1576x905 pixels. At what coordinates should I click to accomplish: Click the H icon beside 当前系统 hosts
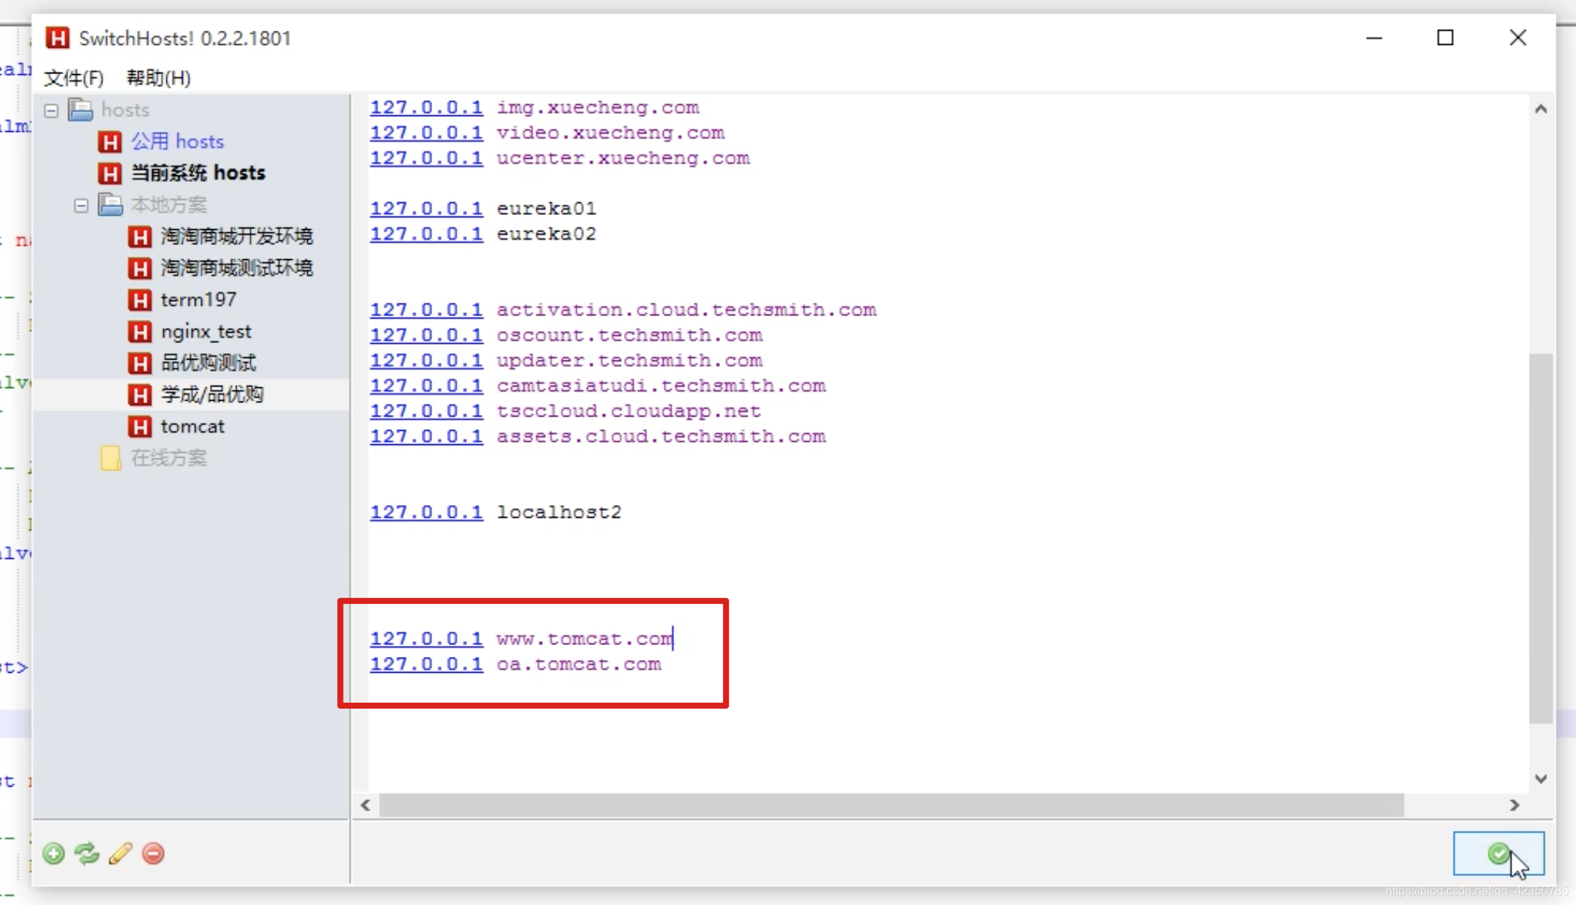[110, 173]
